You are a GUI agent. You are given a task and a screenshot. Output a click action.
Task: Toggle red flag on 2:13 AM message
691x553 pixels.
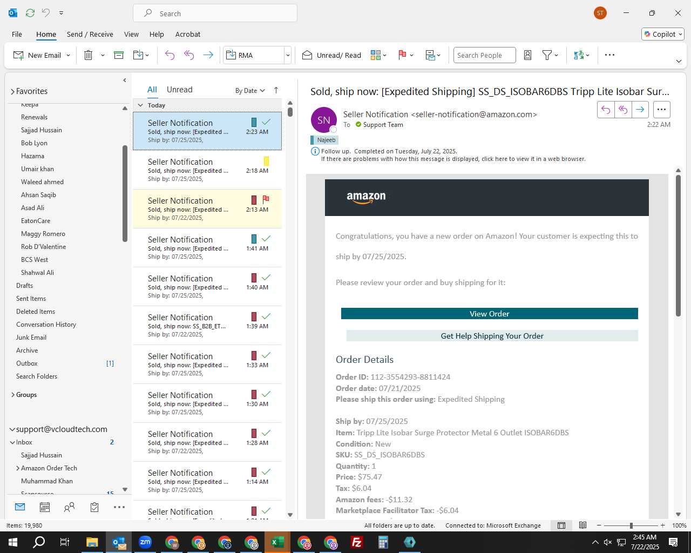point(266,200)
